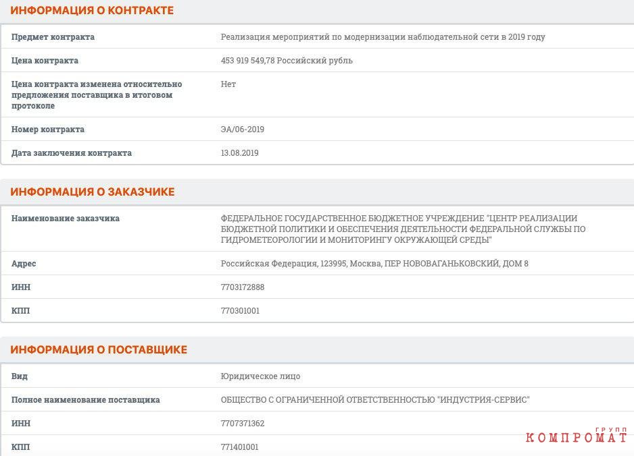Viewport: 634px width, 456px height.
Task: Select the customer KPP '770301001'
Action: (x=240, y=311)
